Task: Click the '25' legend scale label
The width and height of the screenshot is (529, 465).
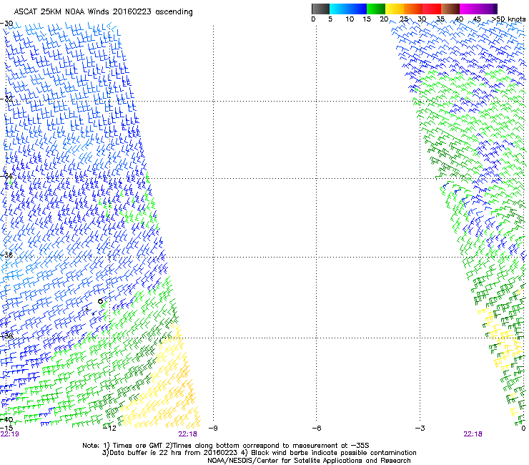Action: (404, 19)
